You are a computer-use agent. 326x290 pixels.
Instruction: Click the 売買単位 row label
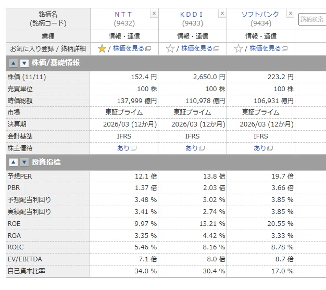(x=20, y=89)
